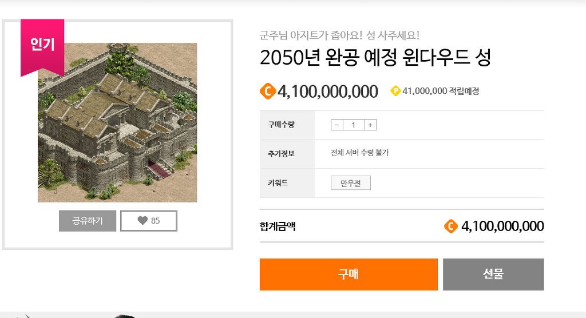Click the 합계금액 total amount value
Viewport: 586px width, 318px height.
(502, 226)
